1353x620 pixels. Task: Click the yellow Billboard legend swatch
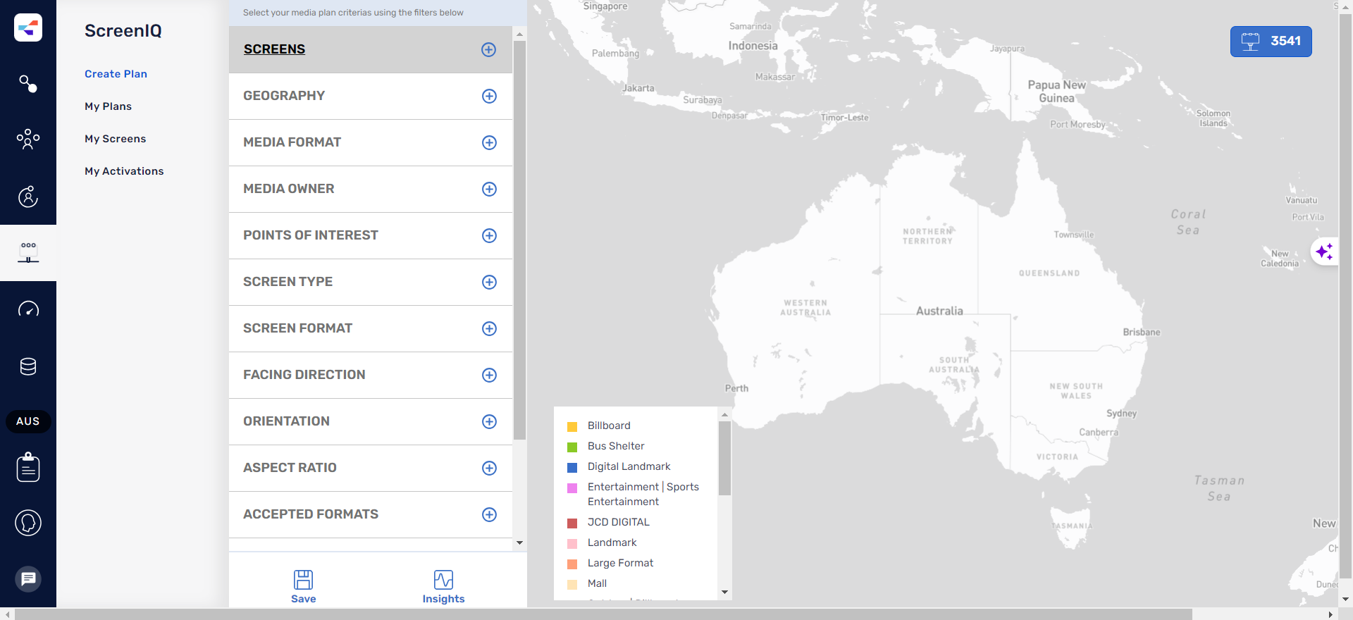(572, 426)
